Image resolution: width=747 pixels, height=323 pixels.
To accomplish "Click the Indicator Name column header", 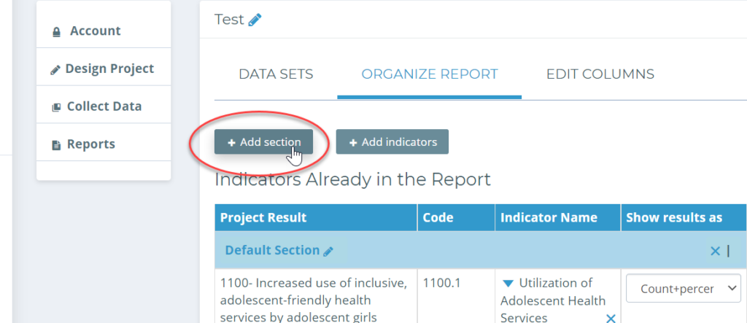I will [x=549, y=218].
